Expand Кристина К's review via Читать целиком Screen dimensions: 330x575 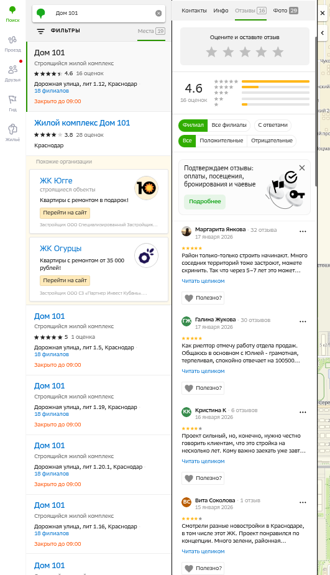coord(203,461)
